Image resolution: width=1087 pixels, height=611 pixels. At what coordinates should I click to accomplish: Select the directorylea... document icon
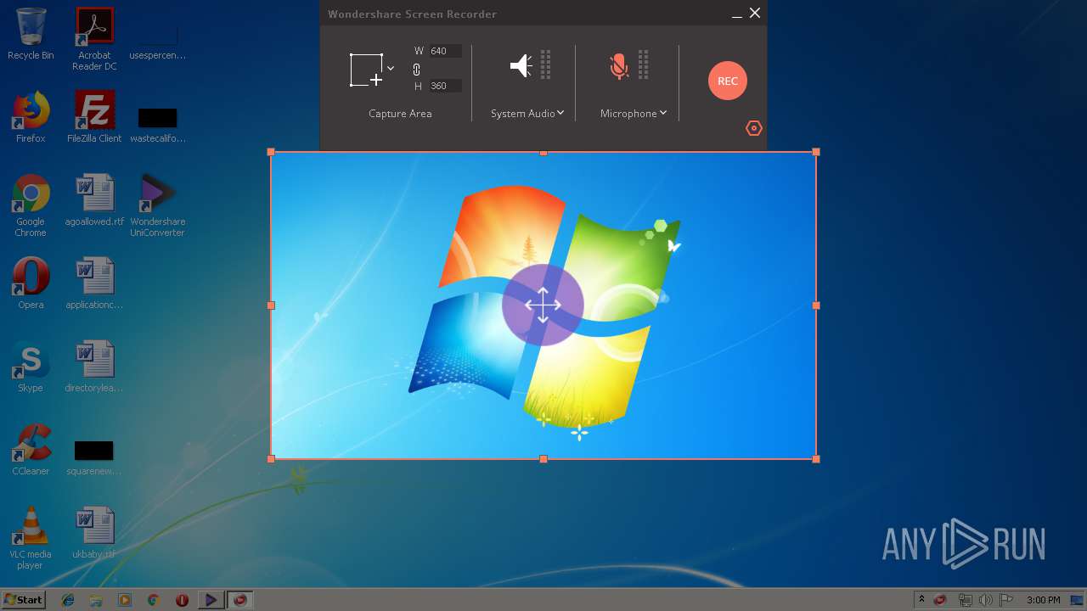[94, 367]
